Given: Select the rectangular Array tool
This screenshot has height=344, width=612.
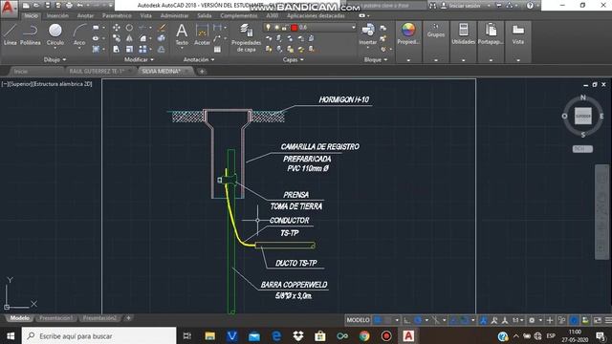Looking at the screenshot, I should [142, 49].
